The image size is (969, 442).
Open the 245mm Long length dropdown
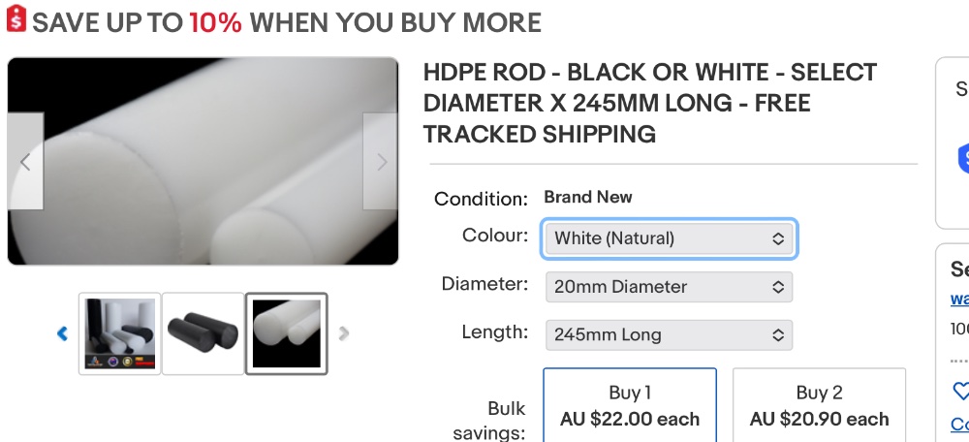tap(669, 335)
